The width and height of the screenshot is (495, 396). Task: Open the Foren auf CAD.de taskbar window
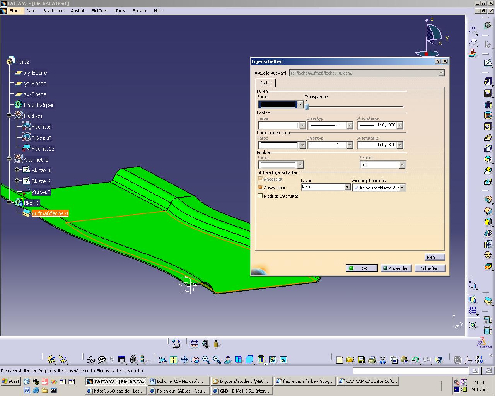point(179,391)
